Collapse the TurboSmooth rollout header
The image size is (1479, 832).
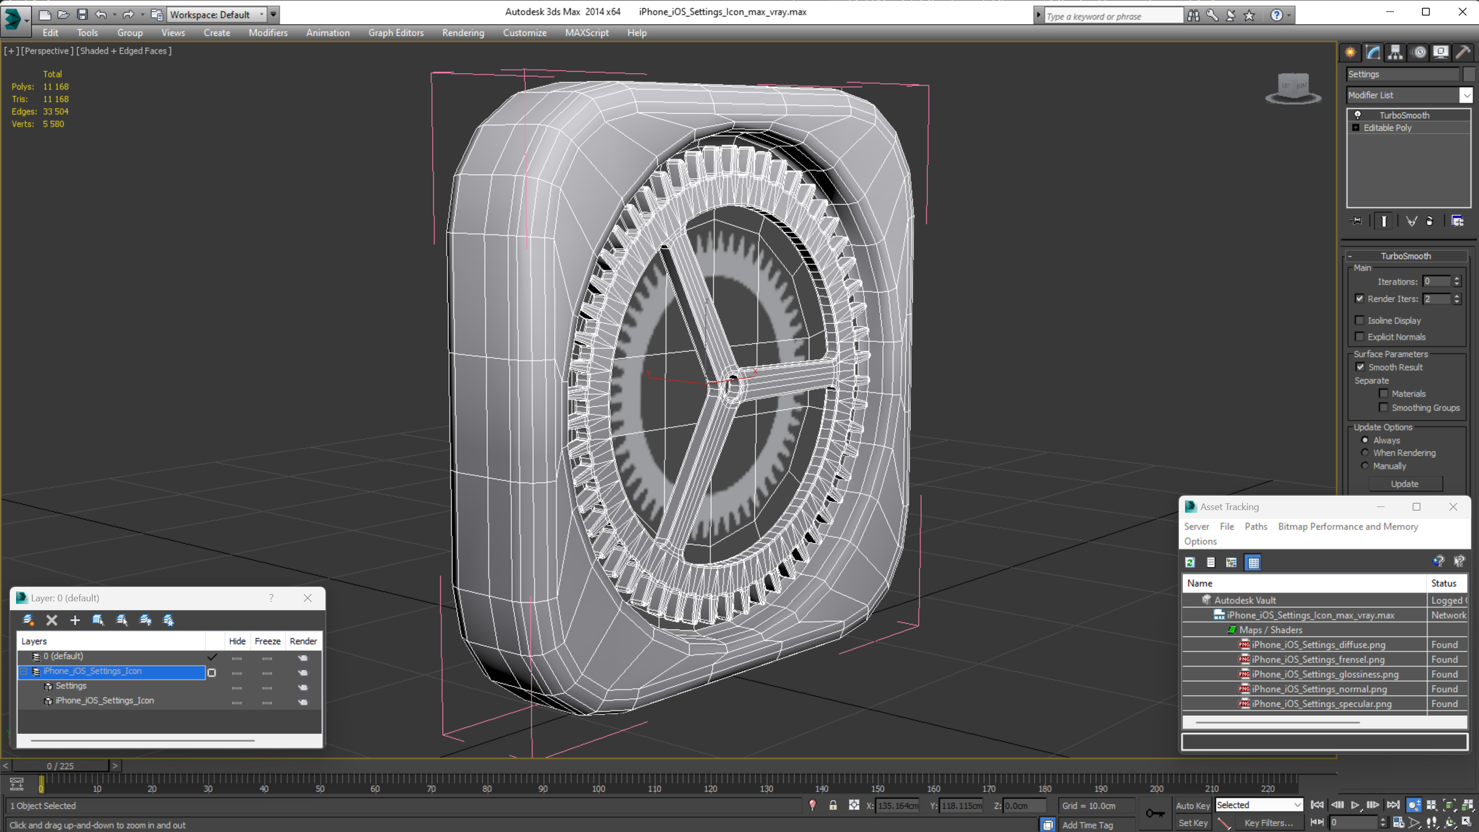(x=1405, y=256)
